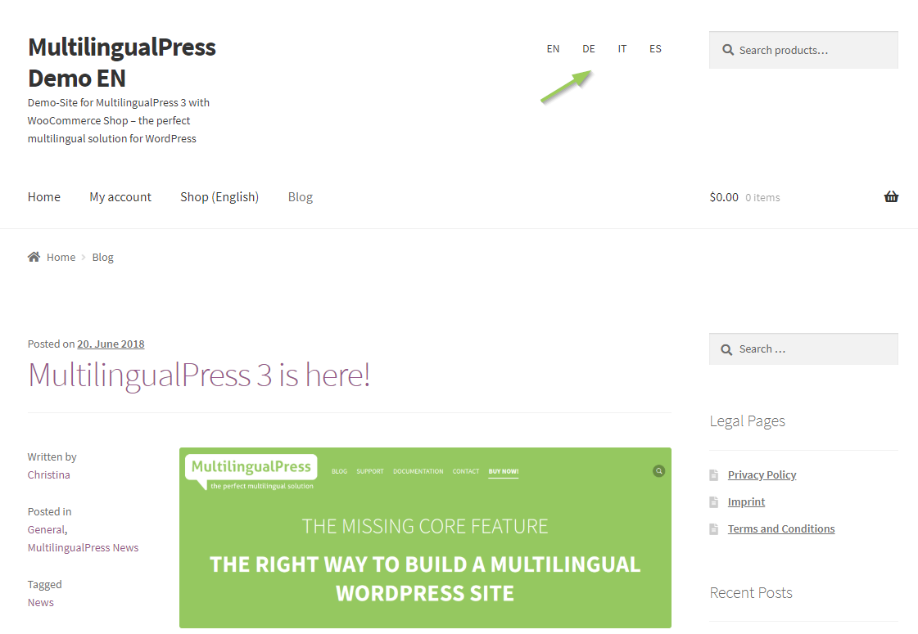
Task: Click the Legal Pages heading
Action: (747, 421)
